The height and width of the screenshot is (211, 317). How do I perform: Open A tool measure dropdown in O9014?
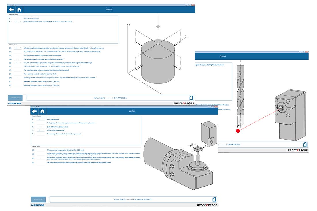[x=41, y=119]
